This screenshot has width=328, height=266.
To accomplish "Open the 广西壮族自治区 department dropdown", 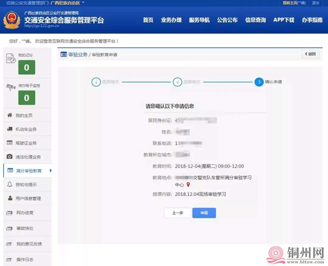I will pos(67,3).
